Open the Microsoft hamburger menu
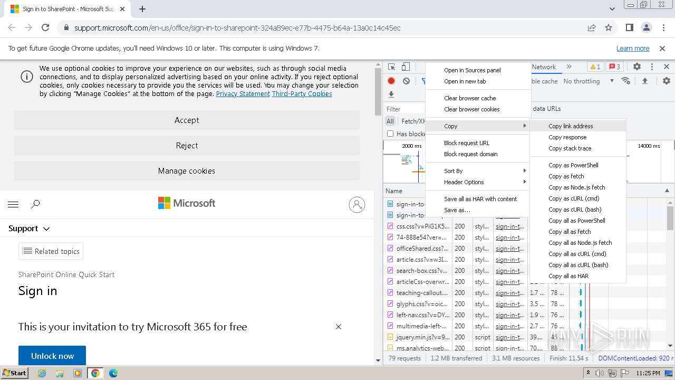The width and height of the screenshot is (675, 380). pos(14,204)
